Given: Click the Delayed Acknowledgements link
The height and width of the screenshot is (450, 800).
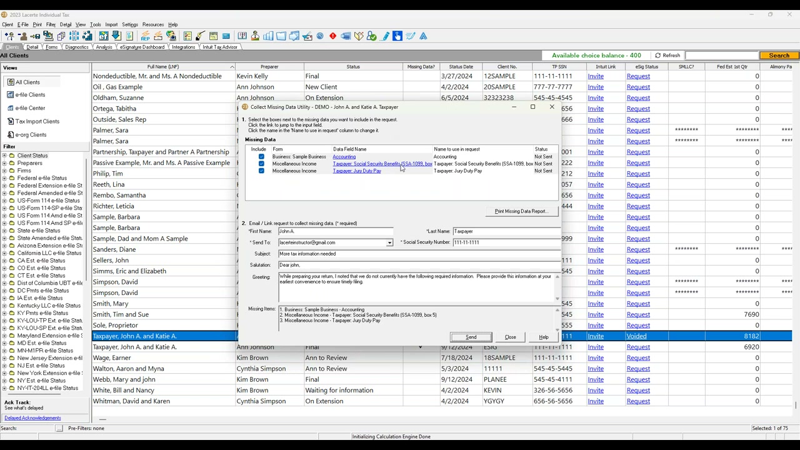Looking at the screenshot, I should point(32,418).
